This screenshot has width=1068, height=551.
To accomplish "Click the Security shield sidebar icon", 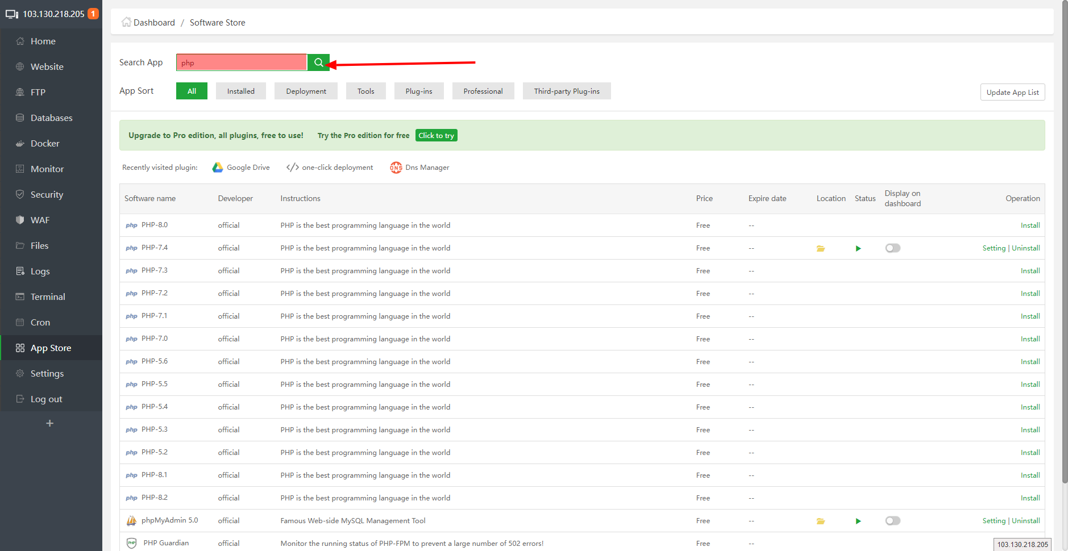I will tap(20, 194).
